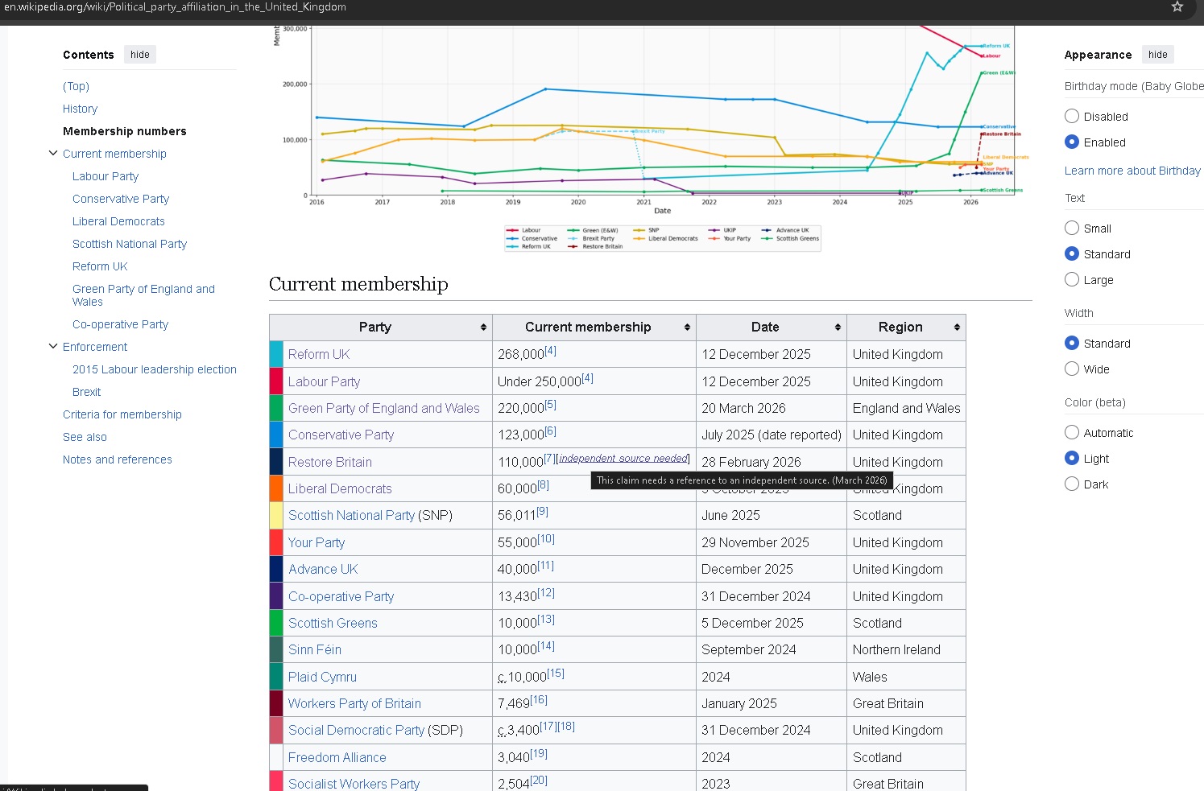Open Plaid Cymru link in table
The image size is (1204, 791).
coord(322,677)
